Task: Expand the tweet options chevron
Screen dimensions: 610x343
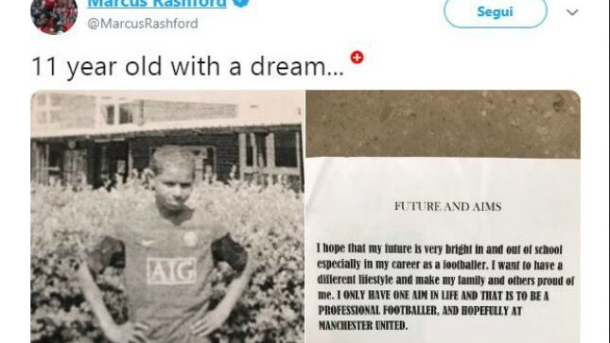Action: 572,12
